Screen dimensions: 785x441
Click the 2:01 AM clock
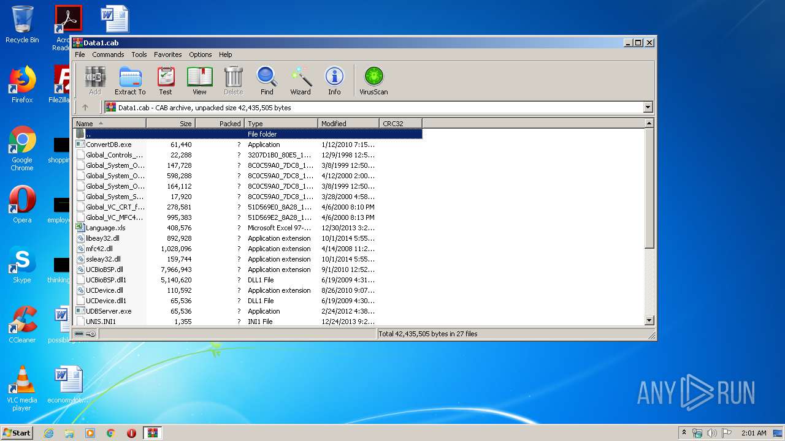[754, 433]
